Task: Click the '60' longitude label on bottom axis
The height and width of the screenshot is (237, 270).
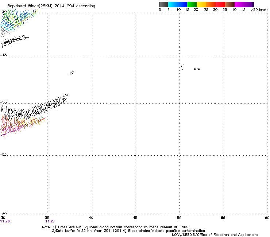Action: [x=267, y=218]
